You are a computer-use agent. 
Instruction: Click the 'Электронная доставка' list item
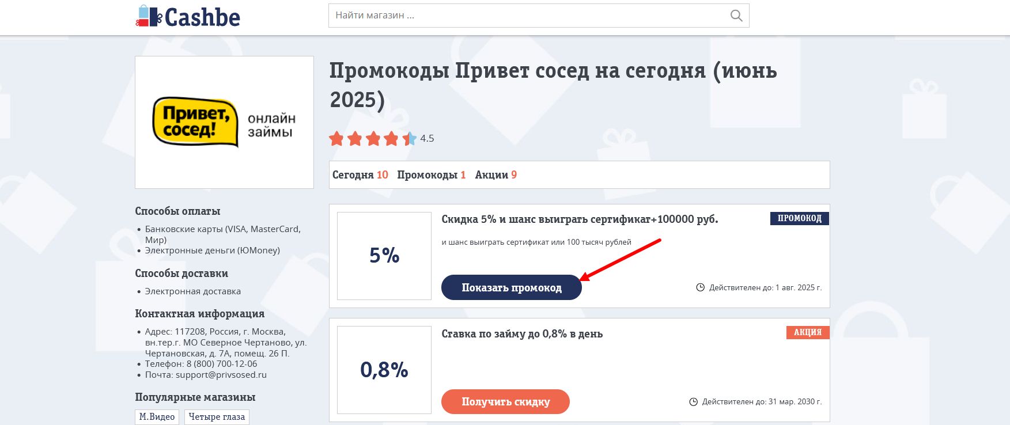193,291
